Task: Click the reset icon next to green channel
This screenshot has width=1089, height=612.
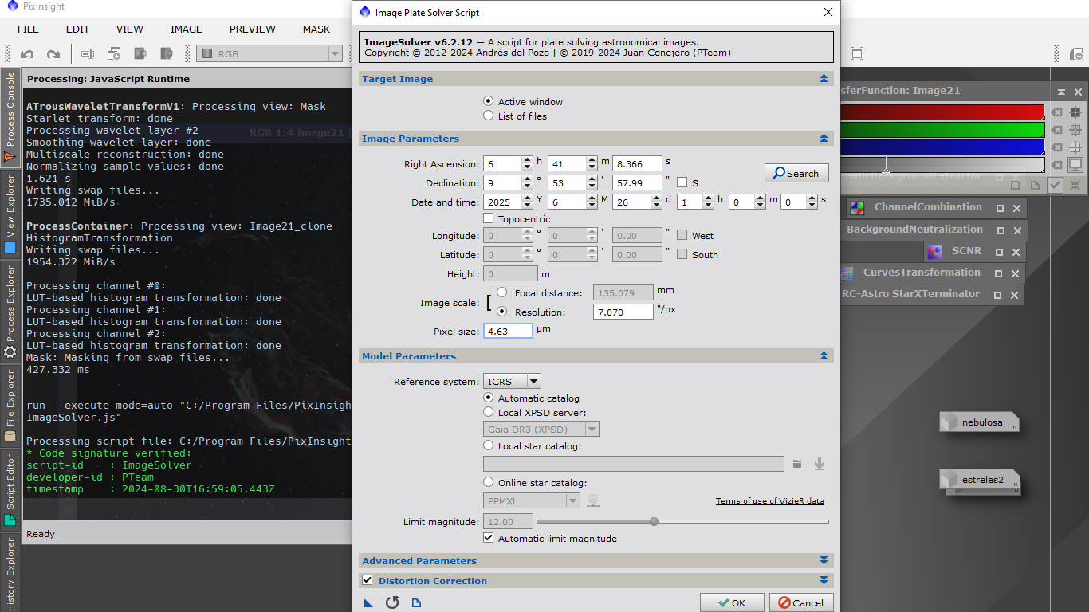Action: point(1056,130)
